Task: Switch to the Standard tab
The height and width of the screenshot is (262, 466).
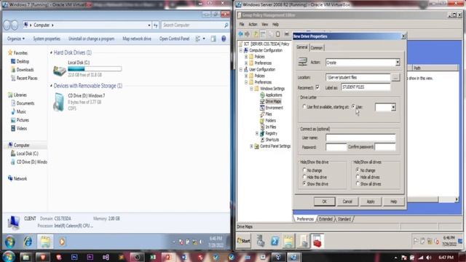Action: [344, 219]
